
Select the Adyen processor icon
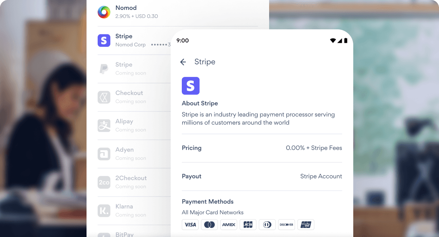[x=104, y=154]
